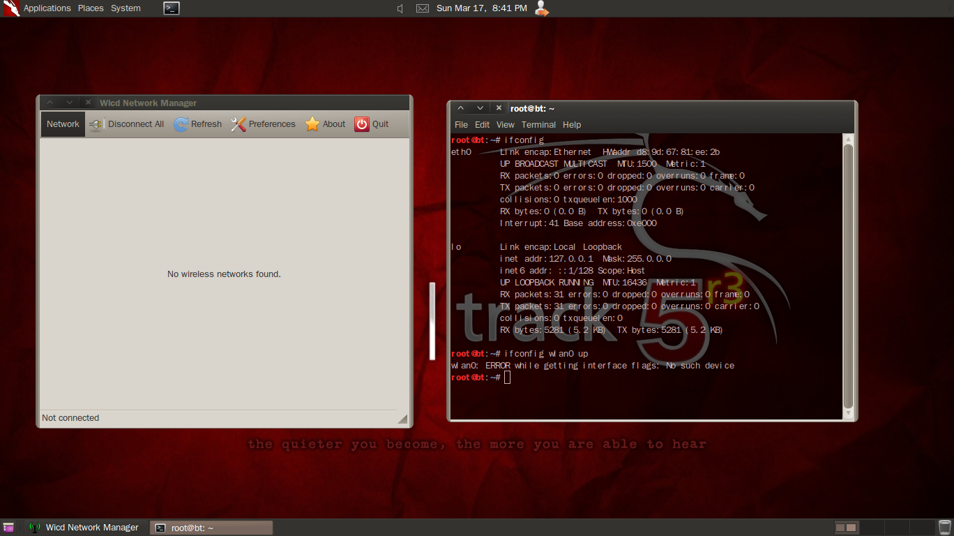Open the Places menu
Viewport: 954px width, 536px height.
point(91,8)
